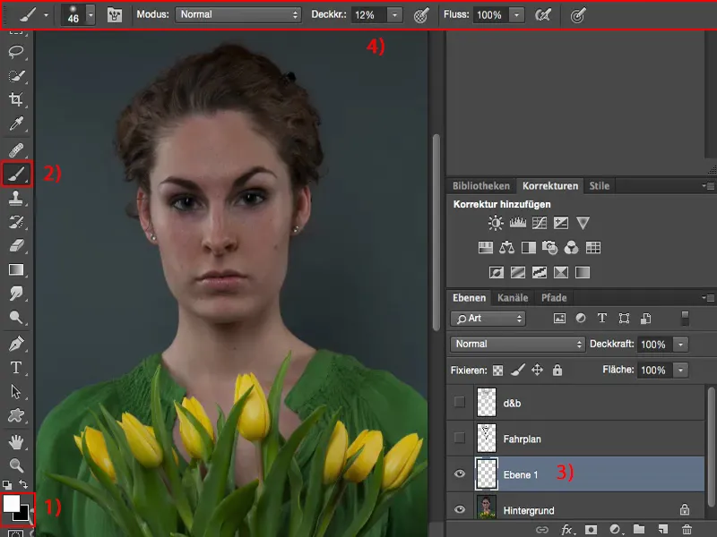Swap foreground and background colors
This screenshot has width=717, height=537.
pos(23,484)
